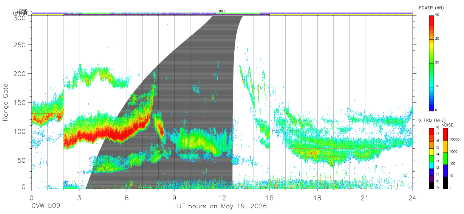Click the 9 hour tick on UT axis
This screenshot has width=464, height=214.
(x=174, y=198)
